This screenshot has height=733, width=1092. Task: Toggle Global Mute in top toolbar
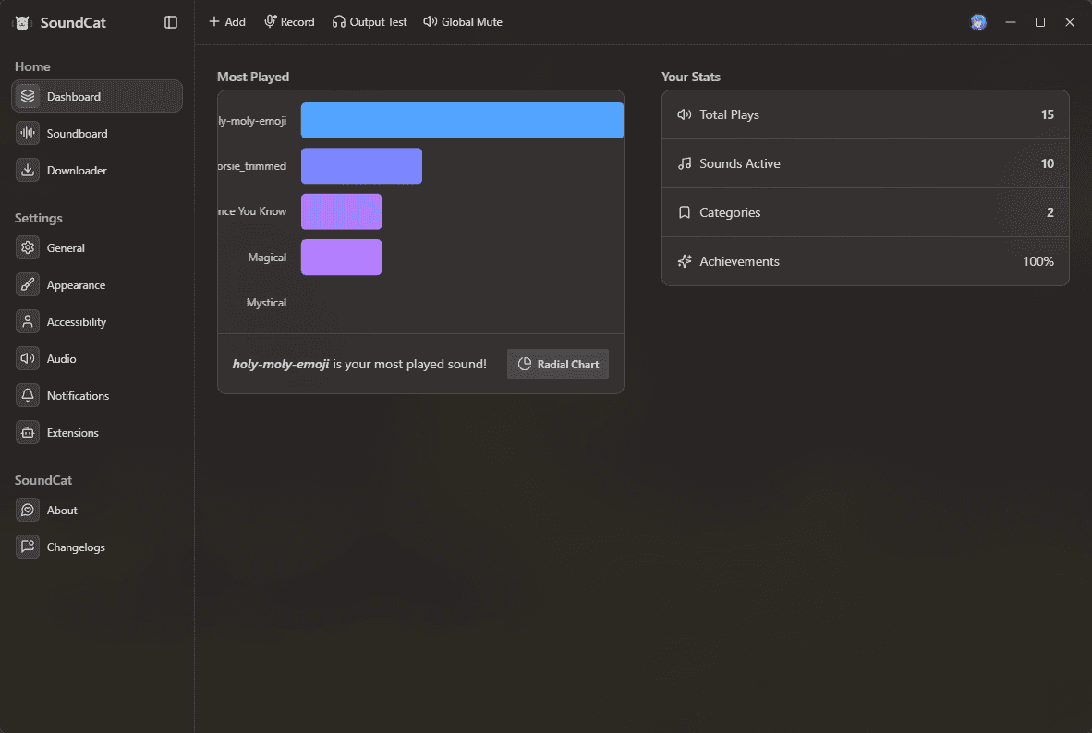point(463,22)
